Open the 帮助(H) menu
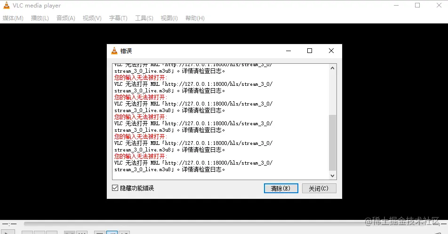 pyautogui.click(x=195, y=18)
